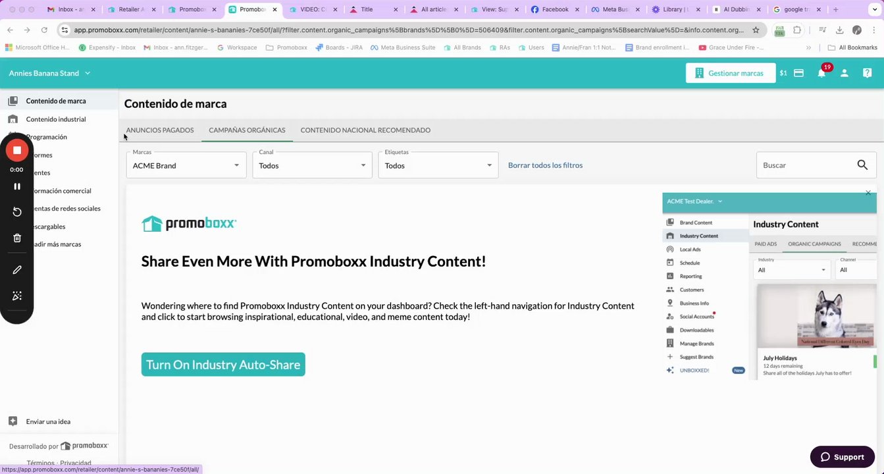
Task: Delete the recording using the trash icon
Action: (17, 238)
